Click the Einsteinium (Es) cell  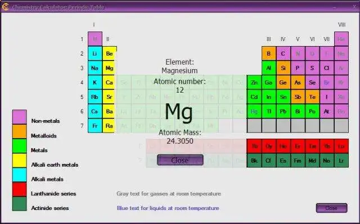click(283, 161)
